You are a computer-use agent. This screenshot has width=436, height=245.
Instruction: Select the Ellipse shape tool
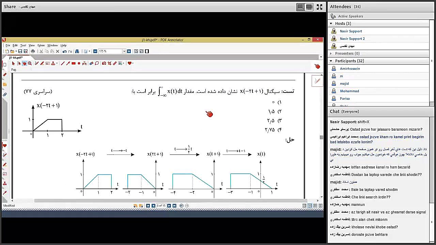tap(79, 63)
